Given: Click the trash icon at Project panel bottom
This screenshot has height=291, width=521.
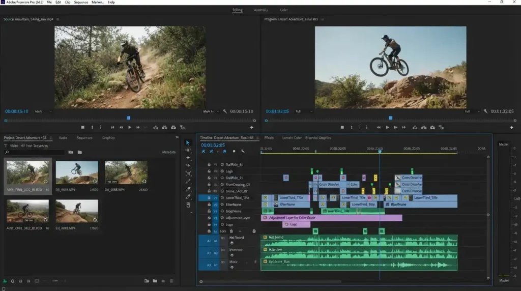Looking at the screenshot, I should pyautogui.click(x=171, y=281).
